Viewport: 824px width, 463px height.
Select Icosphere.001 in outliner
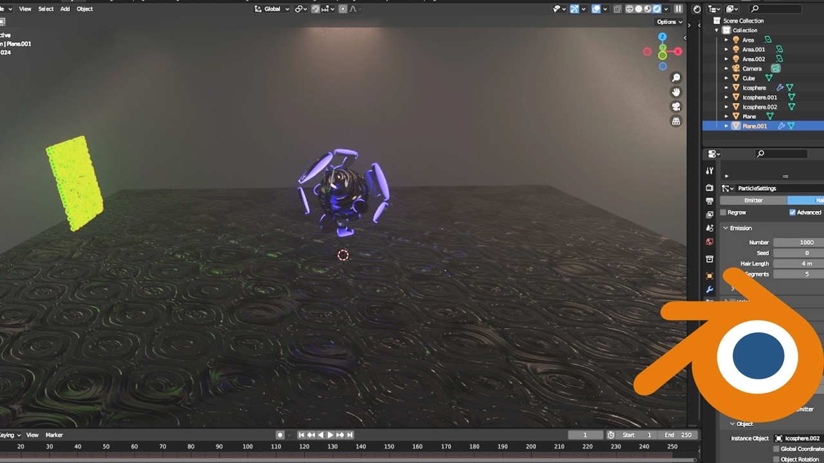(x=760, y=98)
